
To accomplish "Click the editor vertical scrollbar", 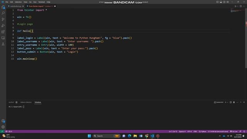I will 246,38.
